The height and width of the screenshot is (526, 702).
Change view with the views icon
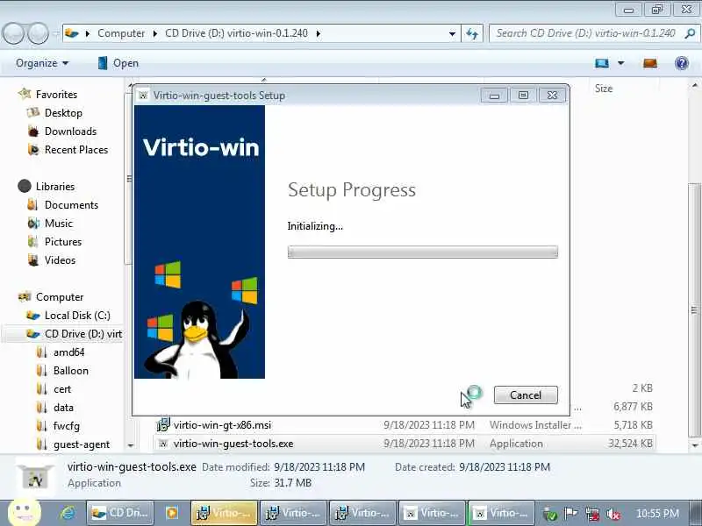pos(602,63)
